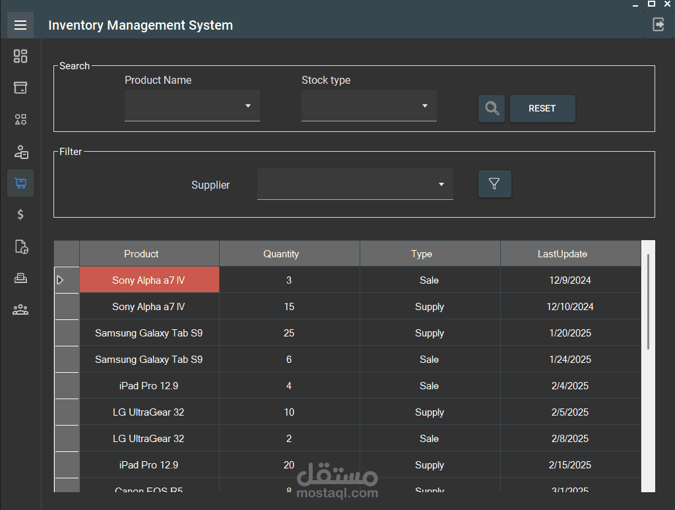This screenshot has width=675, height=510.
Task: Open the supplier person icon in sidebar
Action: coord(20,152)
